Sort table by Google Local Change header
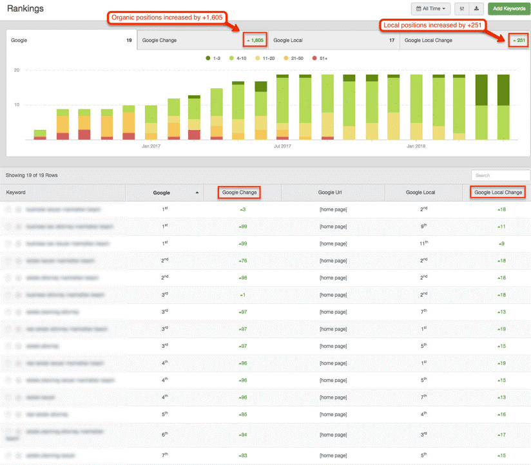The height and width of the screenshot is (465, 531). click(x=497, y=192)
